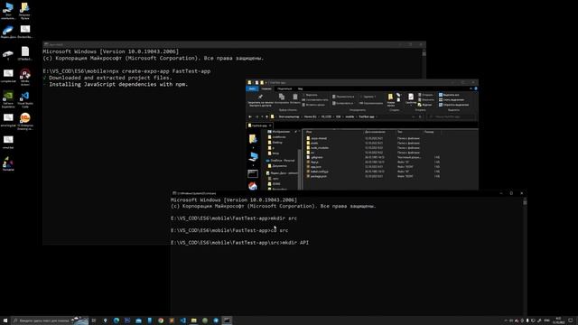Open Microsoft Edge from taskbar
This screenshot has height=325, width=578.
coord(117,320)
